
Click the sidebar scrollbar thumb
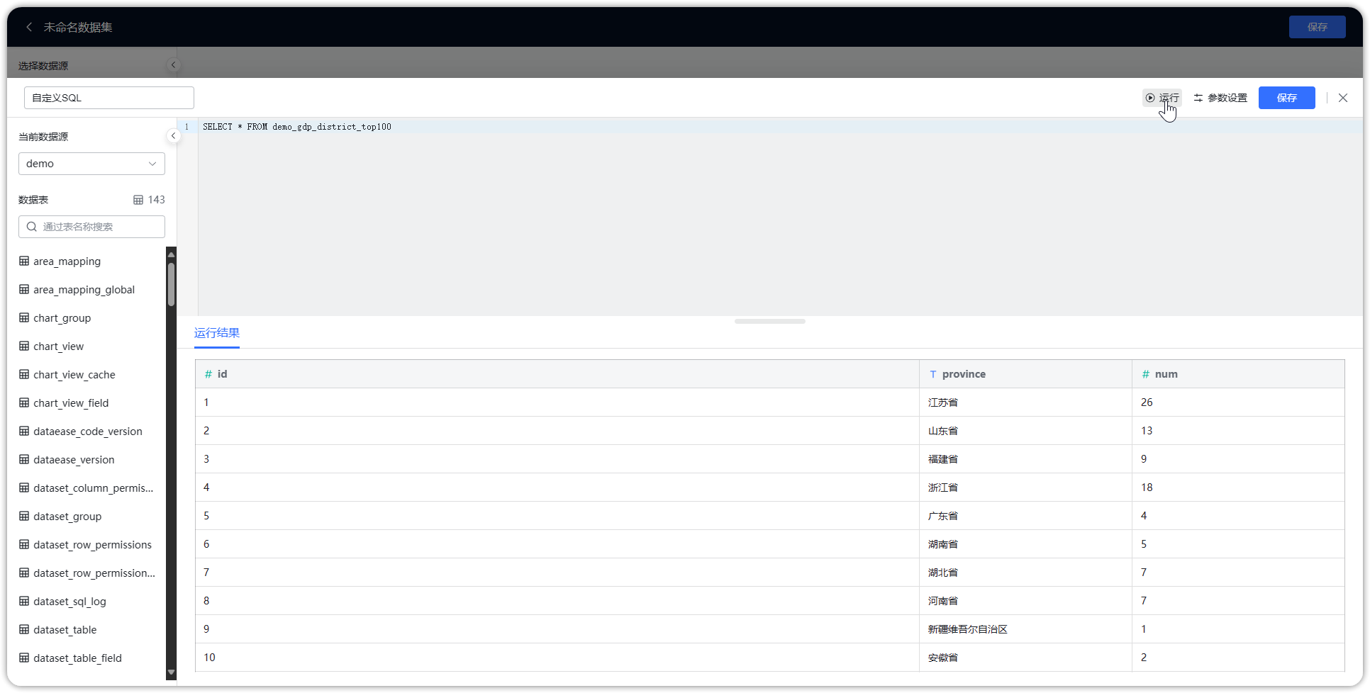[x=170, y=278]
